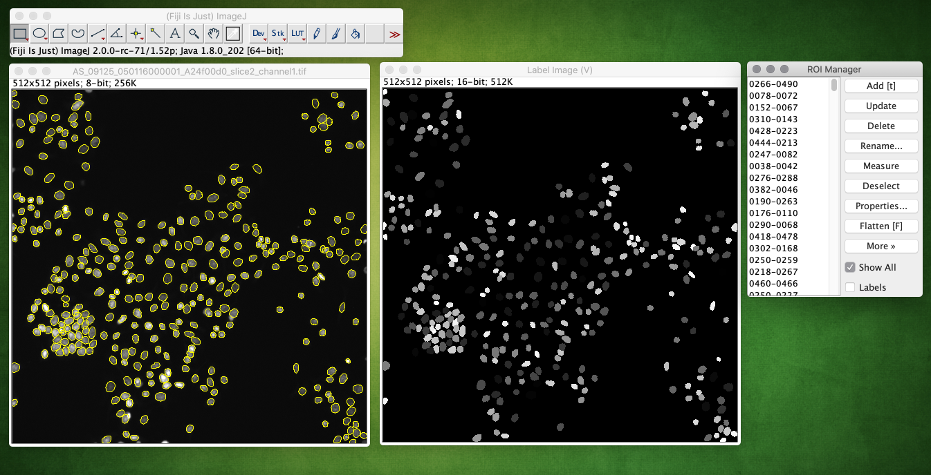Open the LUT lookup tables menu
931x475 pixels.
297,32
